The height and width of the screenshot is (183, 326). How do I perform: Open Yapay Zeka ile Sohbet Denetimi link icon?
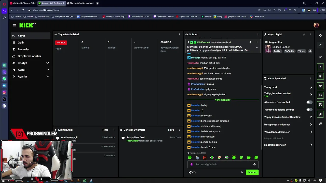coord(311,117)
